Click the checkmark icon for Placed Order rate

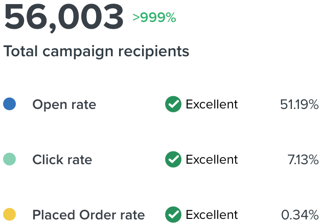(x=173, y=215)
